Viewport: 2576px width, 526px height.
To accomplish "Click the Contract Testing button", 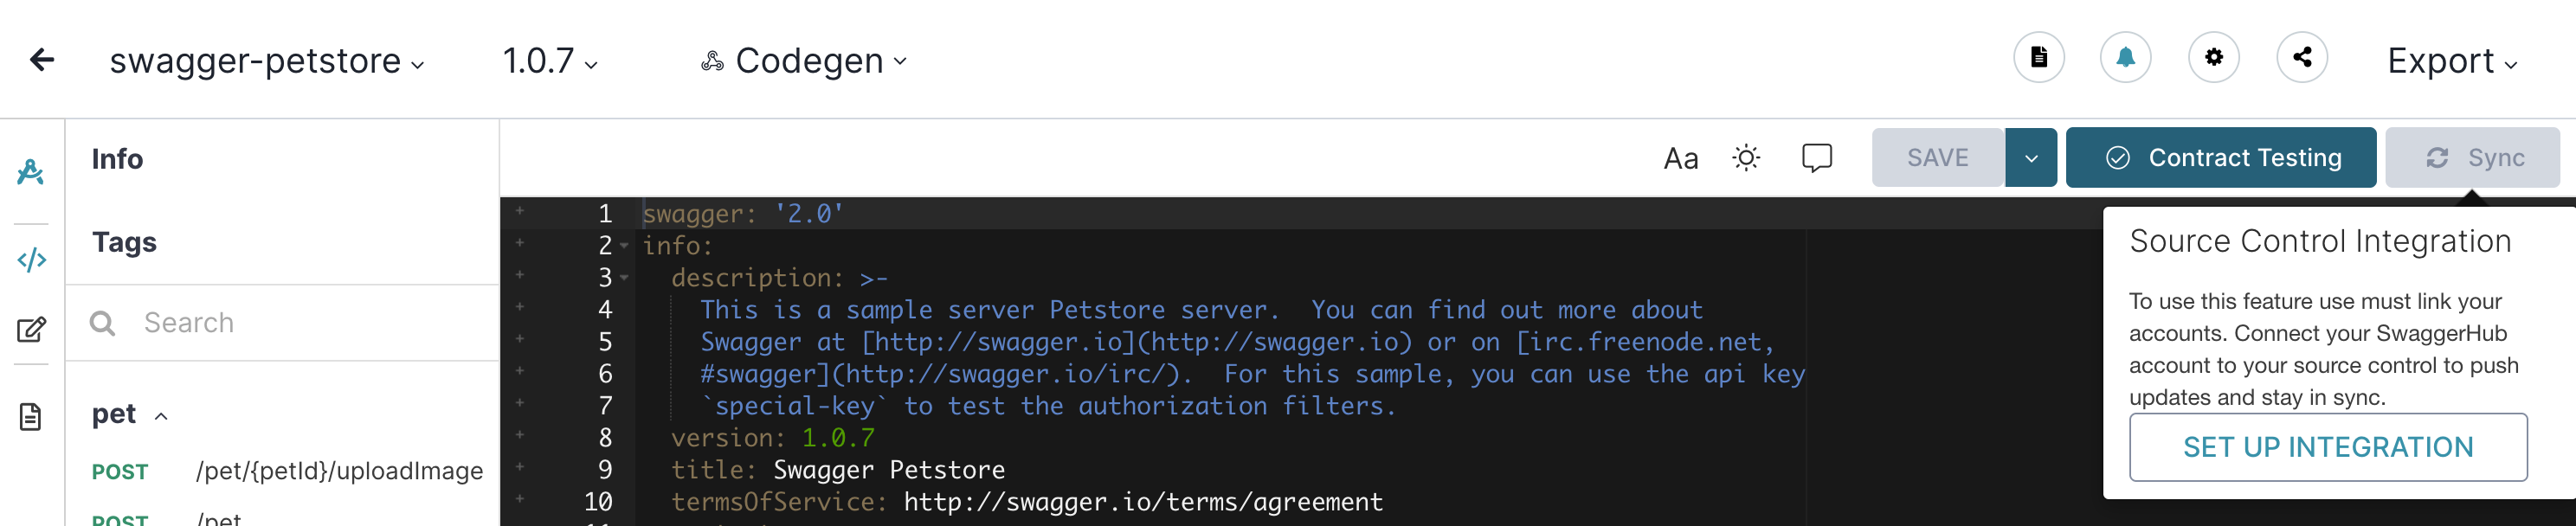I will 2221,158.
